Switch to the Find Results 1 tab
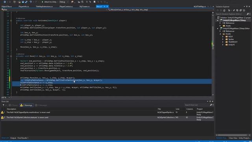252x142 pixels. (x=23, y=138)
